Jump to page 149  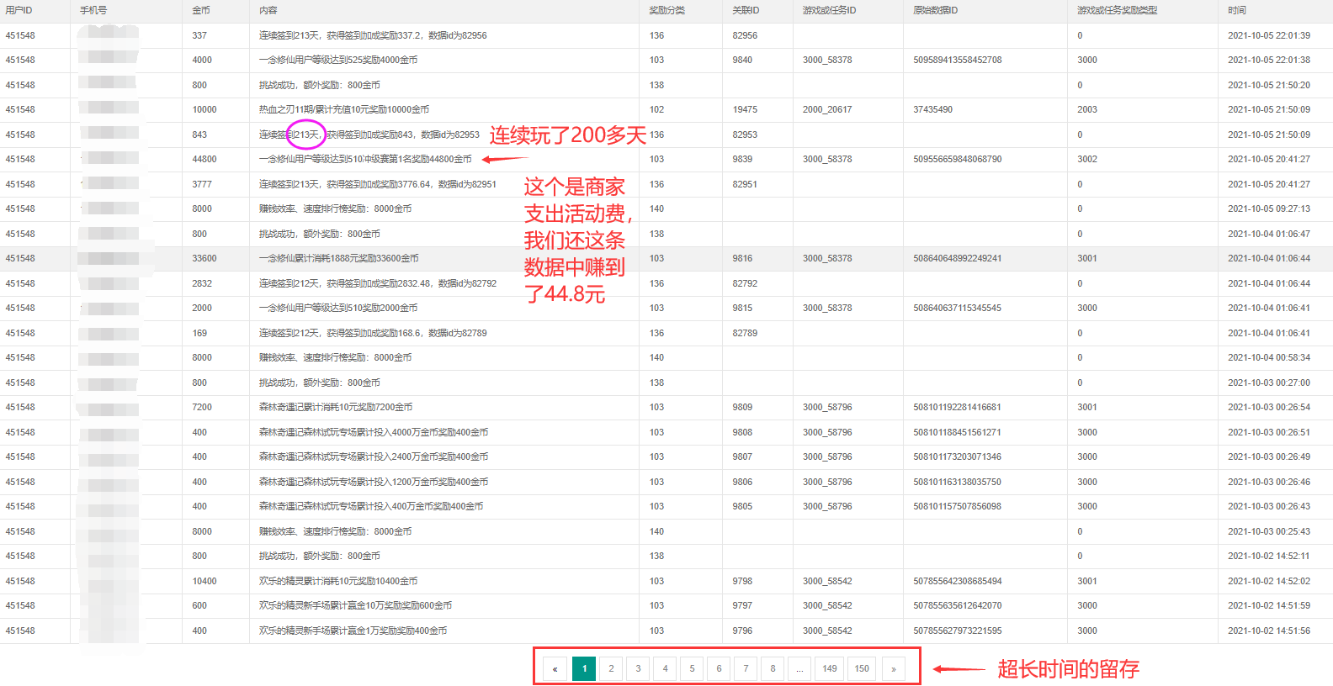click(830, 668)
